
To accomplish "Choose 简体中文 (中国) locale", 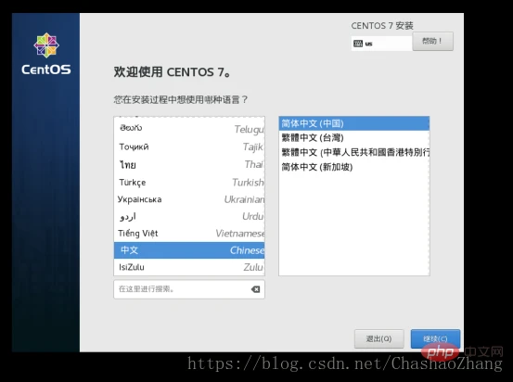I will tap(354, 123).
